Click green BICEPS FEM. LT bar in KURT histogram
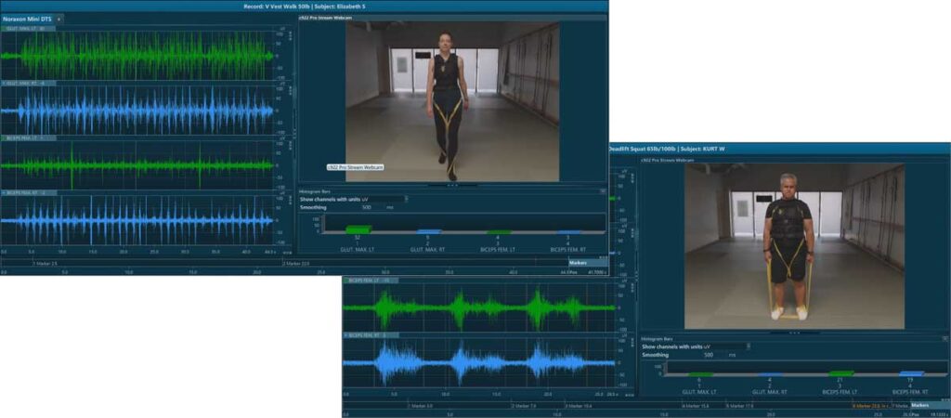The image size is (951, 418). [x=840, y=373]
